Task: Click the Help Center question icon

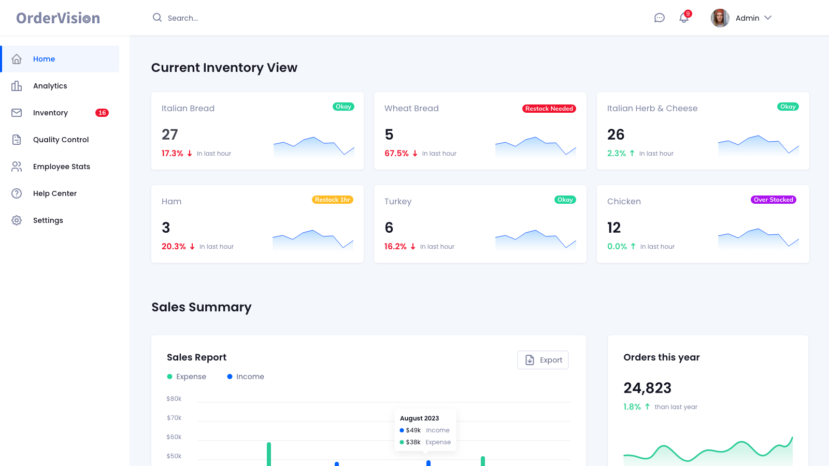Action: (x=17, y=193)
